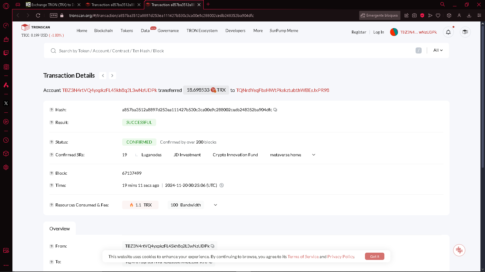Select the Overview tab
The width and height of the screenshot is (485, 272).
[60, 229]
